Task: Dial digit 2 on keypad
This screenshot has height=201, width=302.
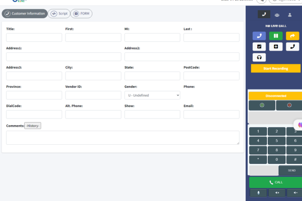Action: click(276, 131)
